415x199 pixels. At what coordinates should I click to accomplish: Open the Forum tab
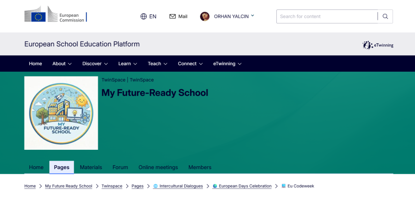(120, 167)
